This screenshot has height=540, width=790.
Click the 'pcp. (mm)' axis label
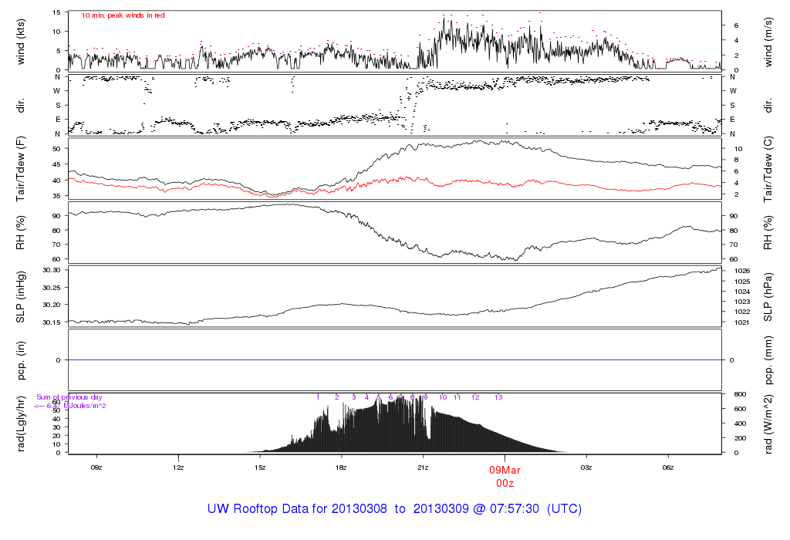click(x=768, y=360)
